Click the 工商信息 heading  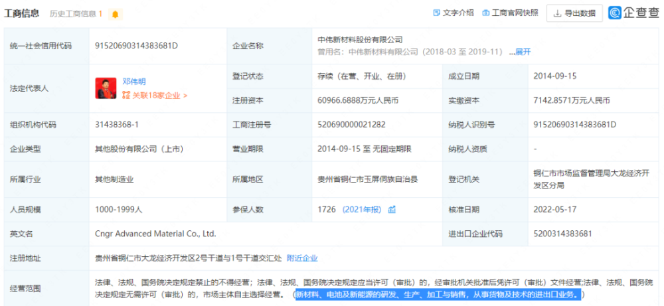tap(22, 13)
